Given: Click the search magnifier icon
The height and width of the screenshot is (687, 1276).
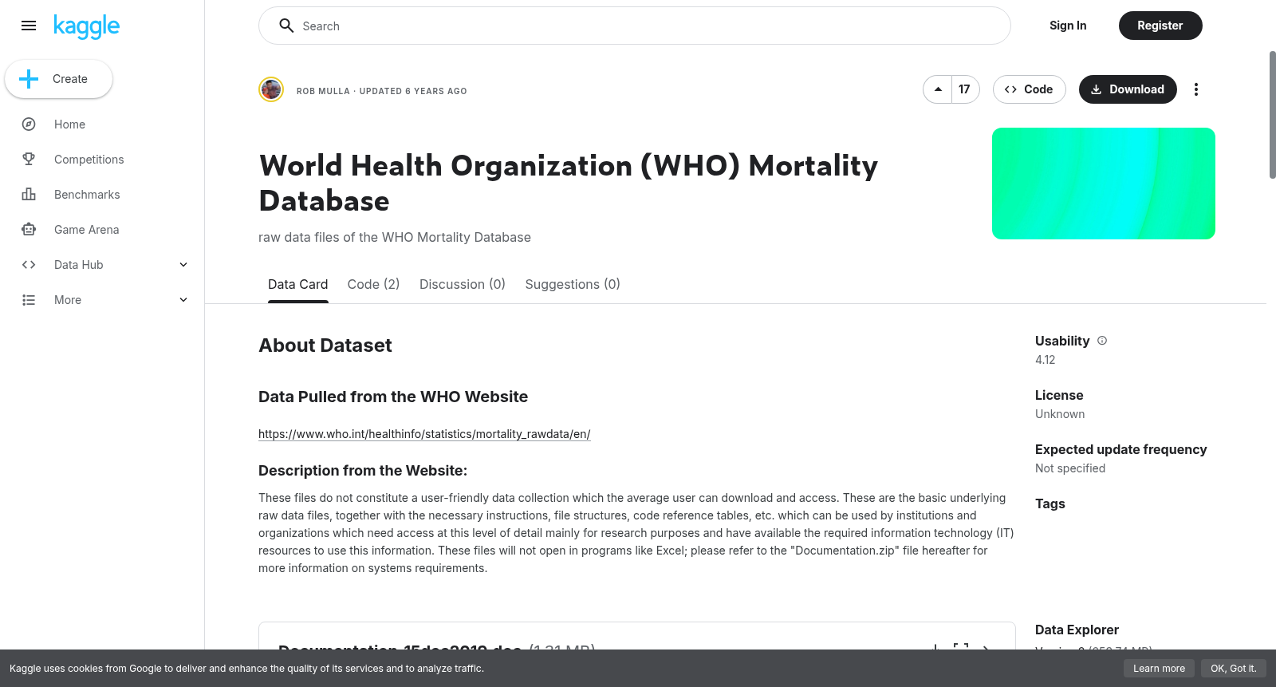Looking at the screenshot, I should (x=286, y=26).
